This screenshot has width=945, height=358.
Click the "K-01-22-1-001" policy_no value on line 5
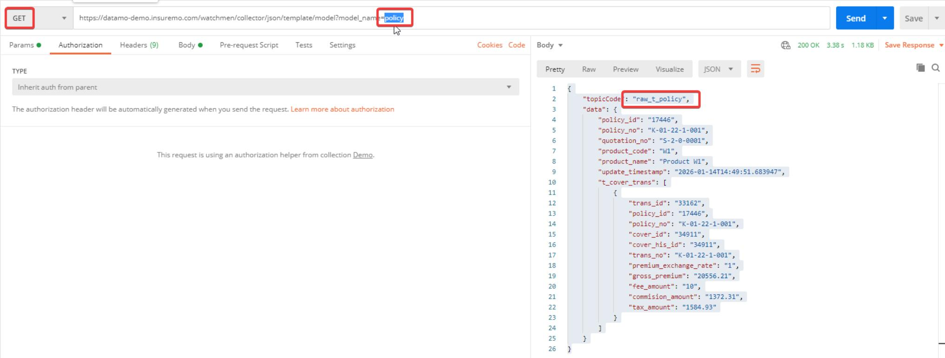[676, 130]
